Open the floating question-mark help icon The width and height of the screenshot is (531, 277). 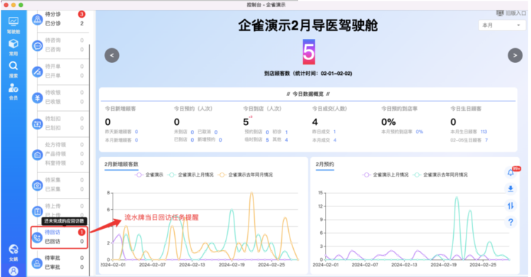(x=510, y=222)
